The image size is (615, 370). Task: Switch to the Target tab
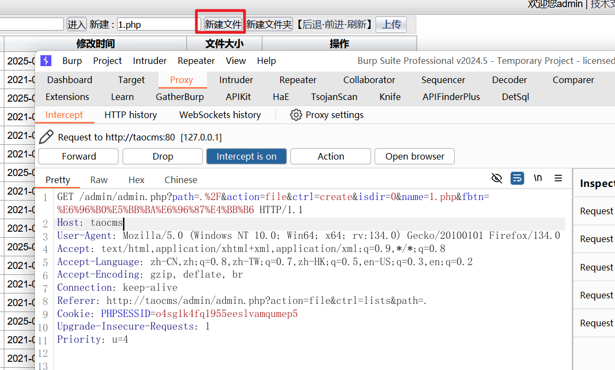click(131, 80)
